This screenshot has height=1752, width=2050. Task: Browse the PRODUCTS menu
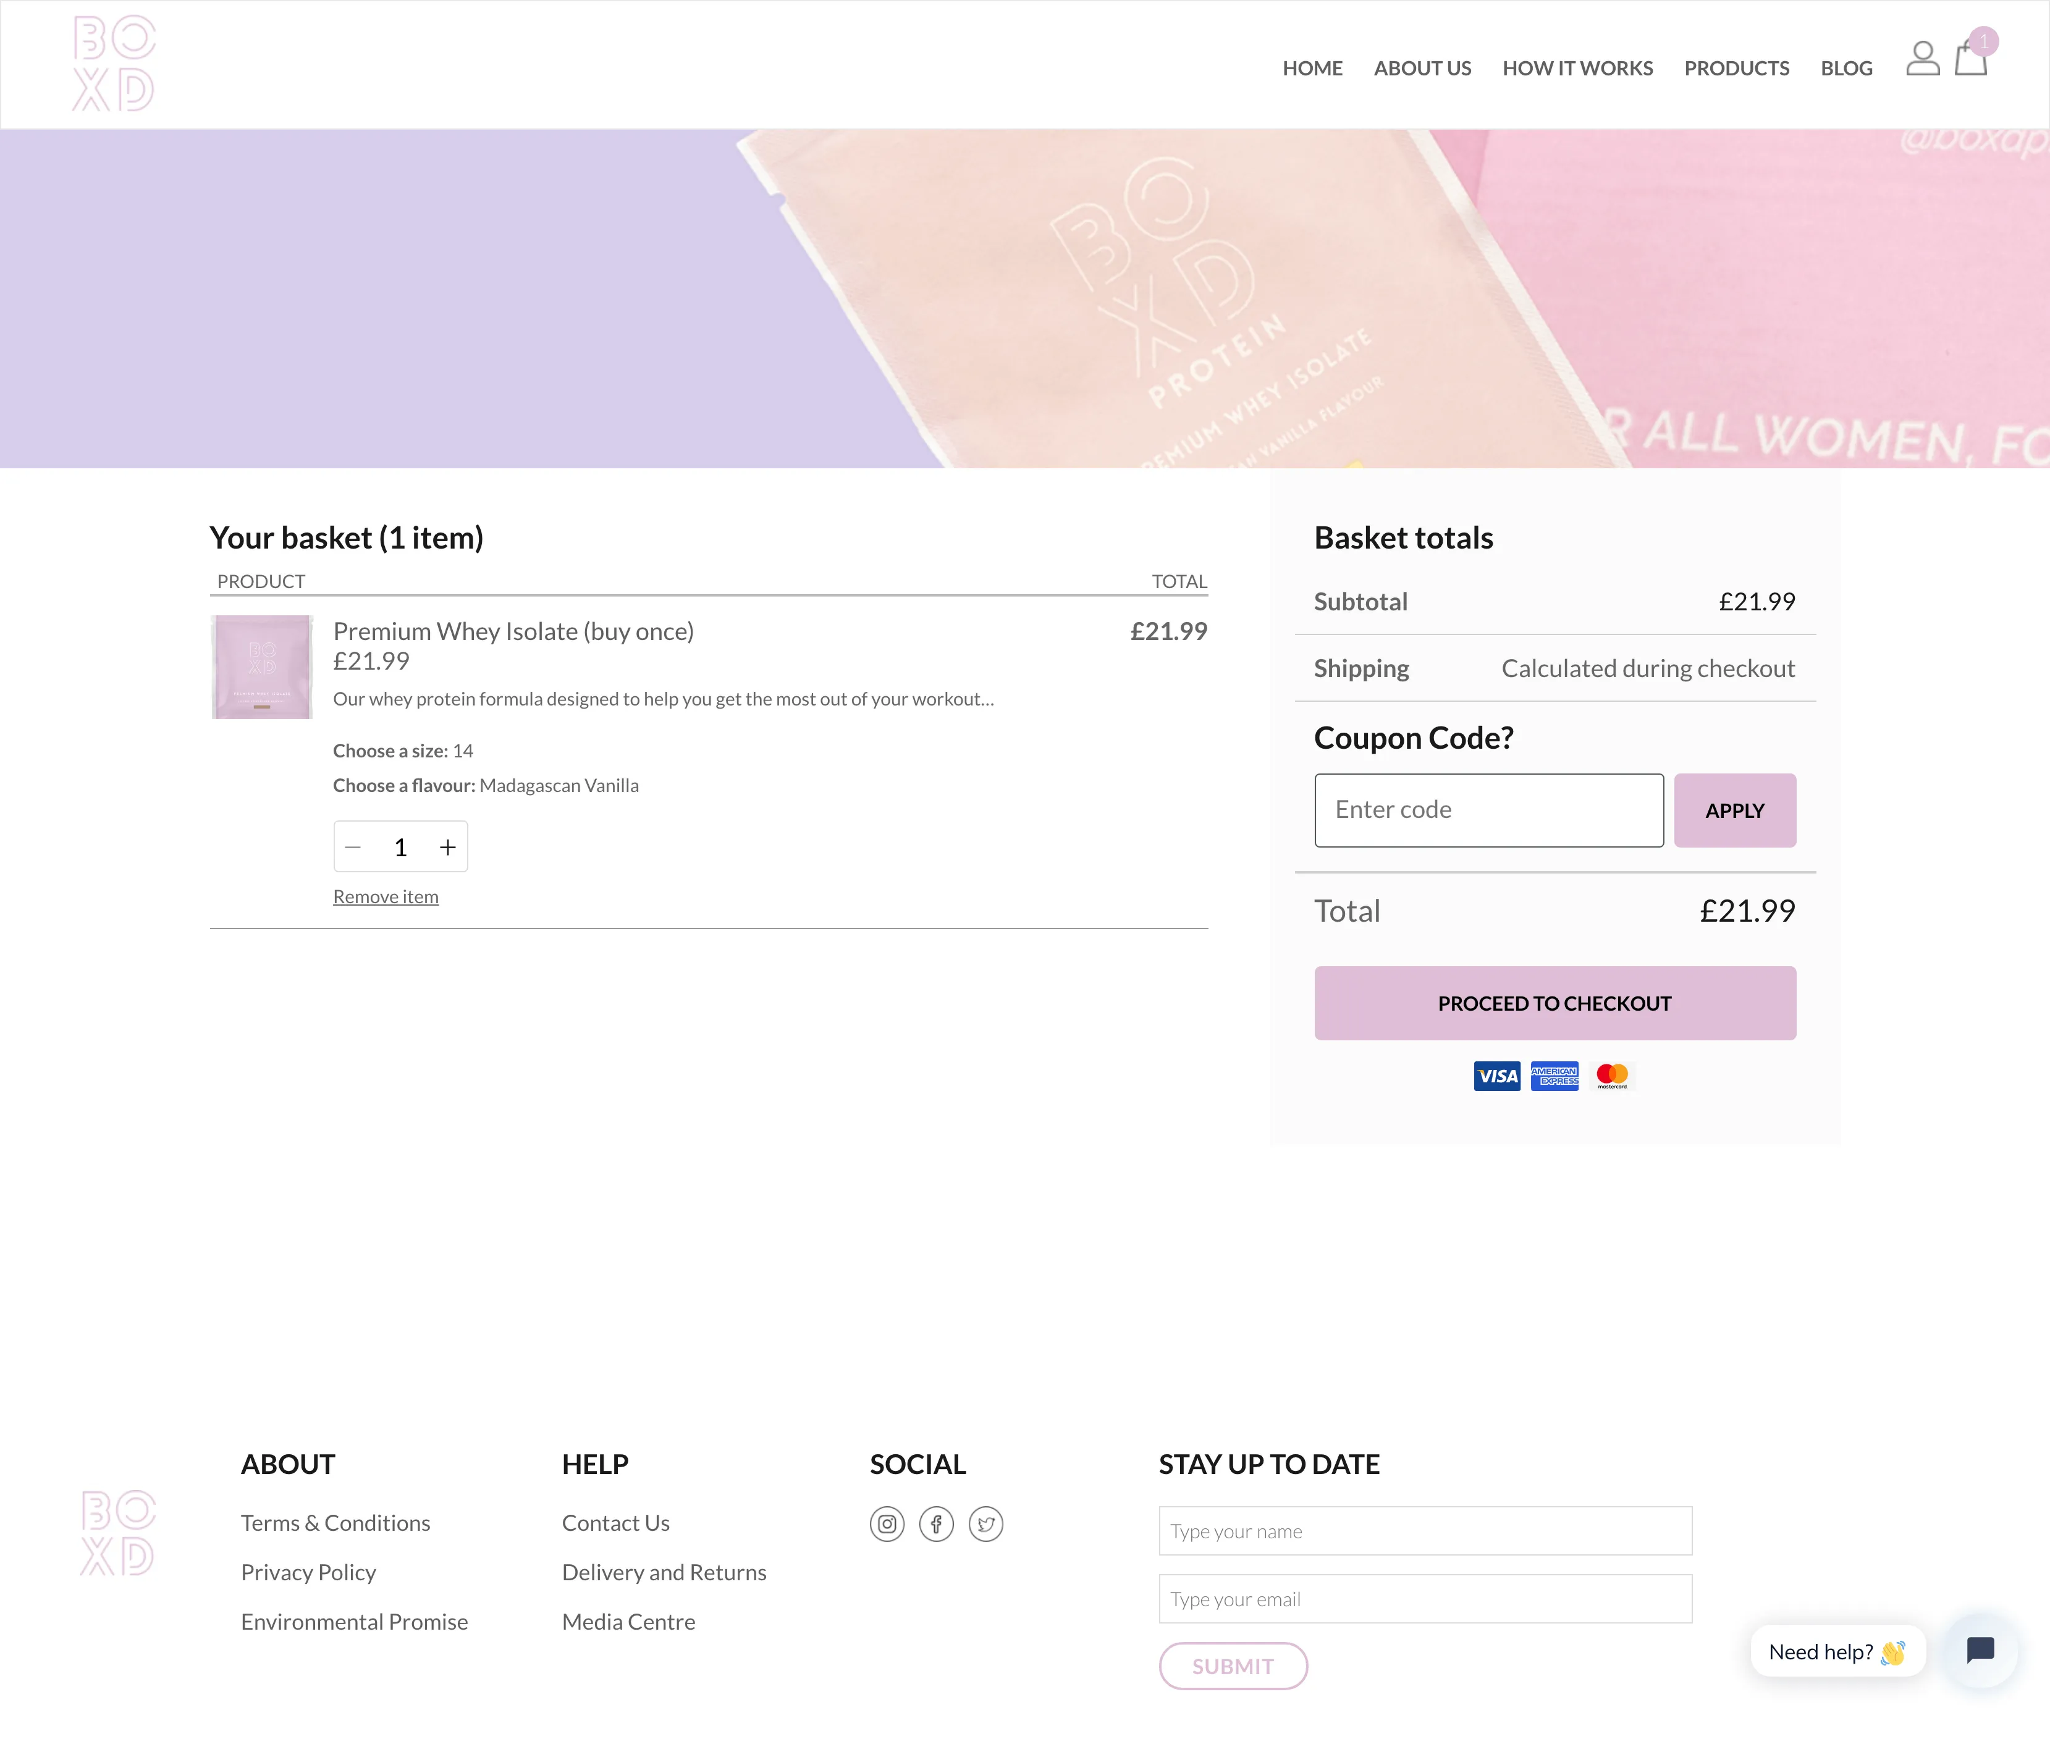point(1736,68)
